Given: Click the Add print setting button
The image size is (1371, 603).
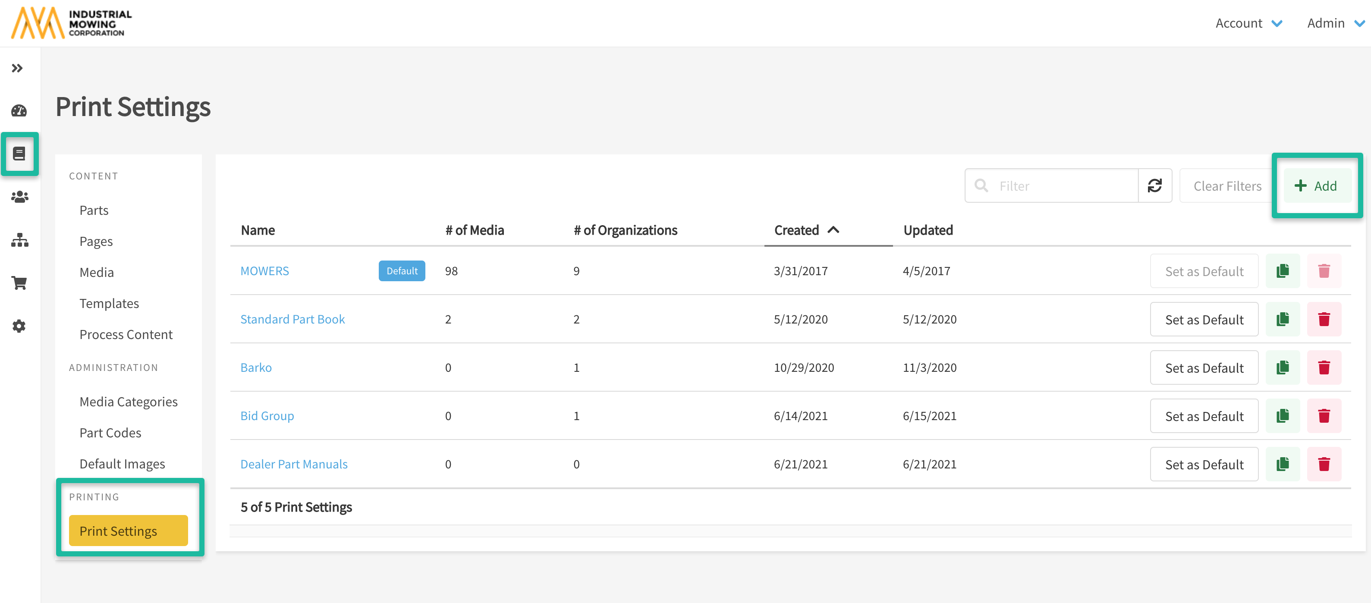Looking at the screenshot, I should pyautogui.click(x=1316, y=186).
